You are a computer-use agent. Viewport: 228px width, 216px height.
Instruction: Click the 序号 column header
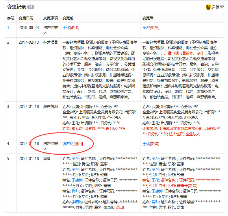pyautogui.click(x=11, y=18)
